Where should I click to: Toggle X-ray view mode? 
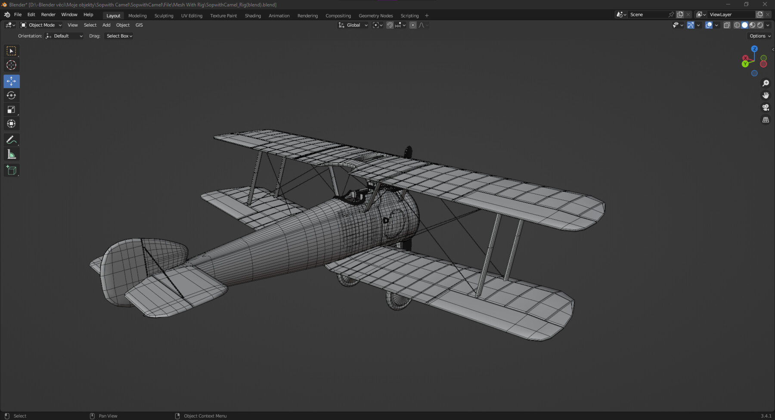tap(727, 25)
